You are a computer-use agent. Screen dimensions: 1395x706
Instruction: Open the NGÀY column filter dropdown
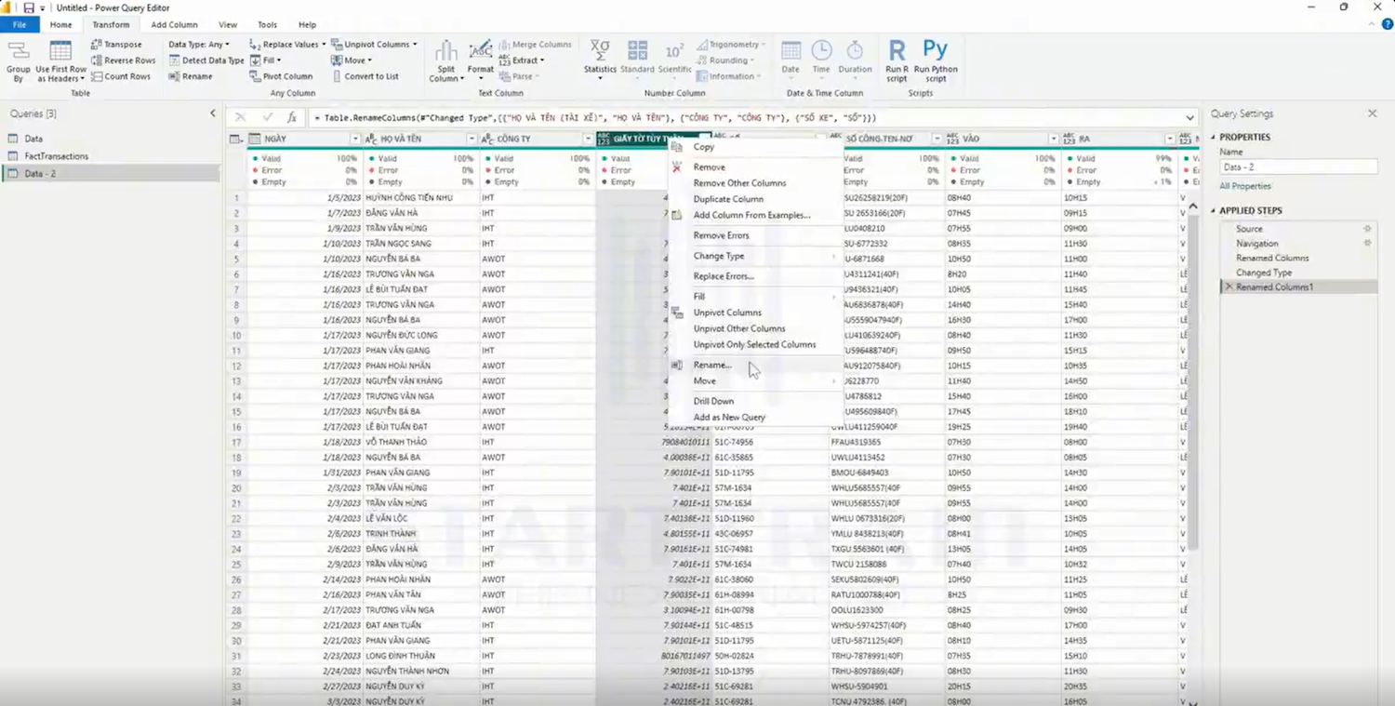click(354, 140)
